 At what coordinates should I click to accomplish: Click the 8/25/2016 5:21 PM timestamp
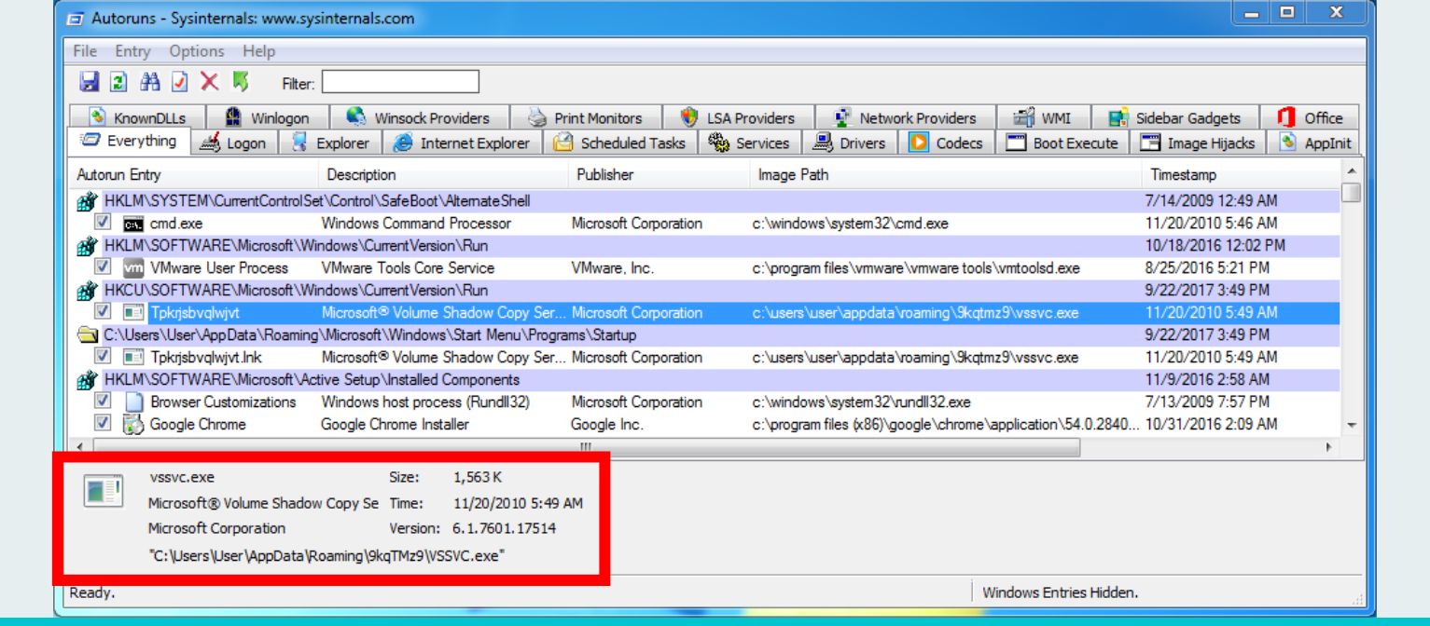pyautogui.click(x=1207, y=268)
